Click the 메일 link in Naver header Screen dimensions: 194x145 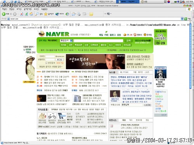click(x=101, y=35)
